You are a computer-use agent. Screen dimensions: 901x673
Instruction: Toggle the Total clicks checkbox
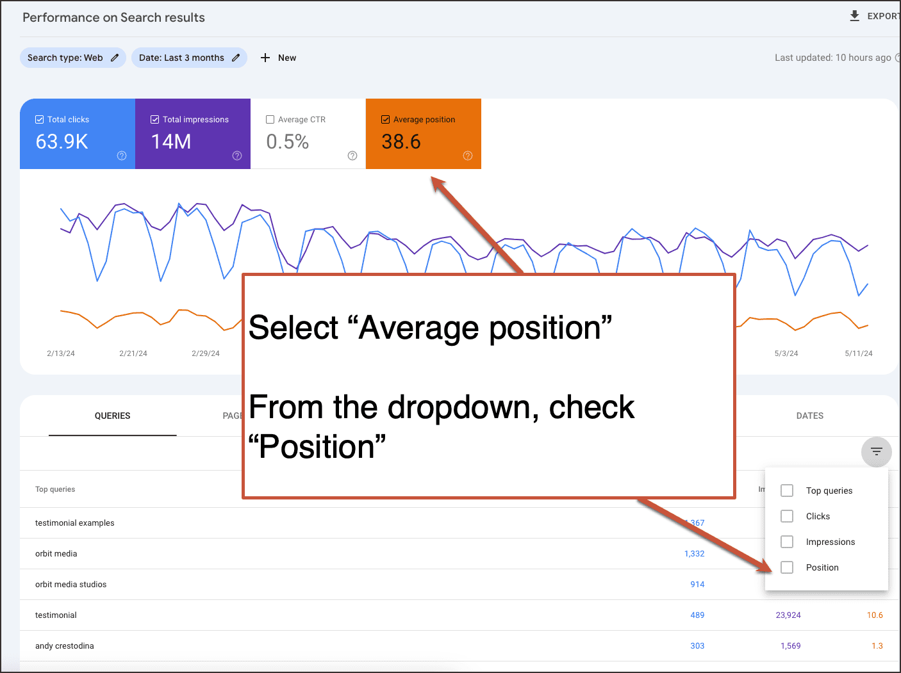pos(40,120)
